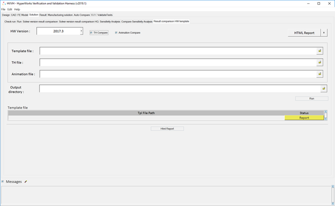This screenshot has width=335, height=206.
Task: Toggle the Messages checkbox
Action: tap(2, 181)
